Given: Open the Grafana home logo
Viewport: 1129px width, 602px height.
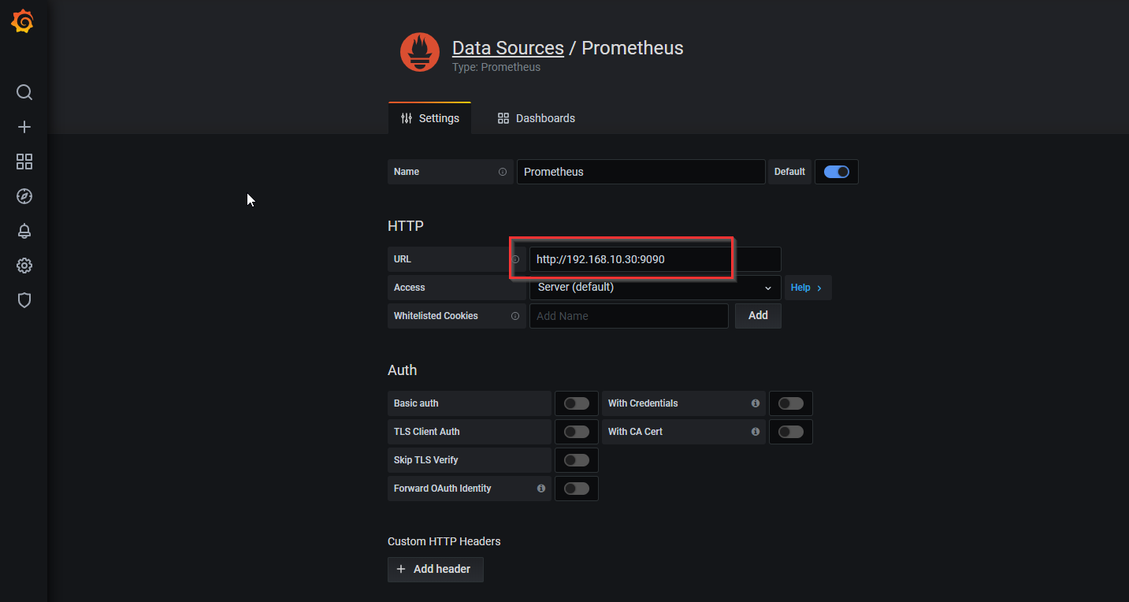Looking at the screenshot, I should [23, 22].
